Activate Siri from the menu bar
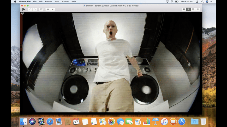The height and width of the screenshot is (127, 227). [x=207, y=2]
